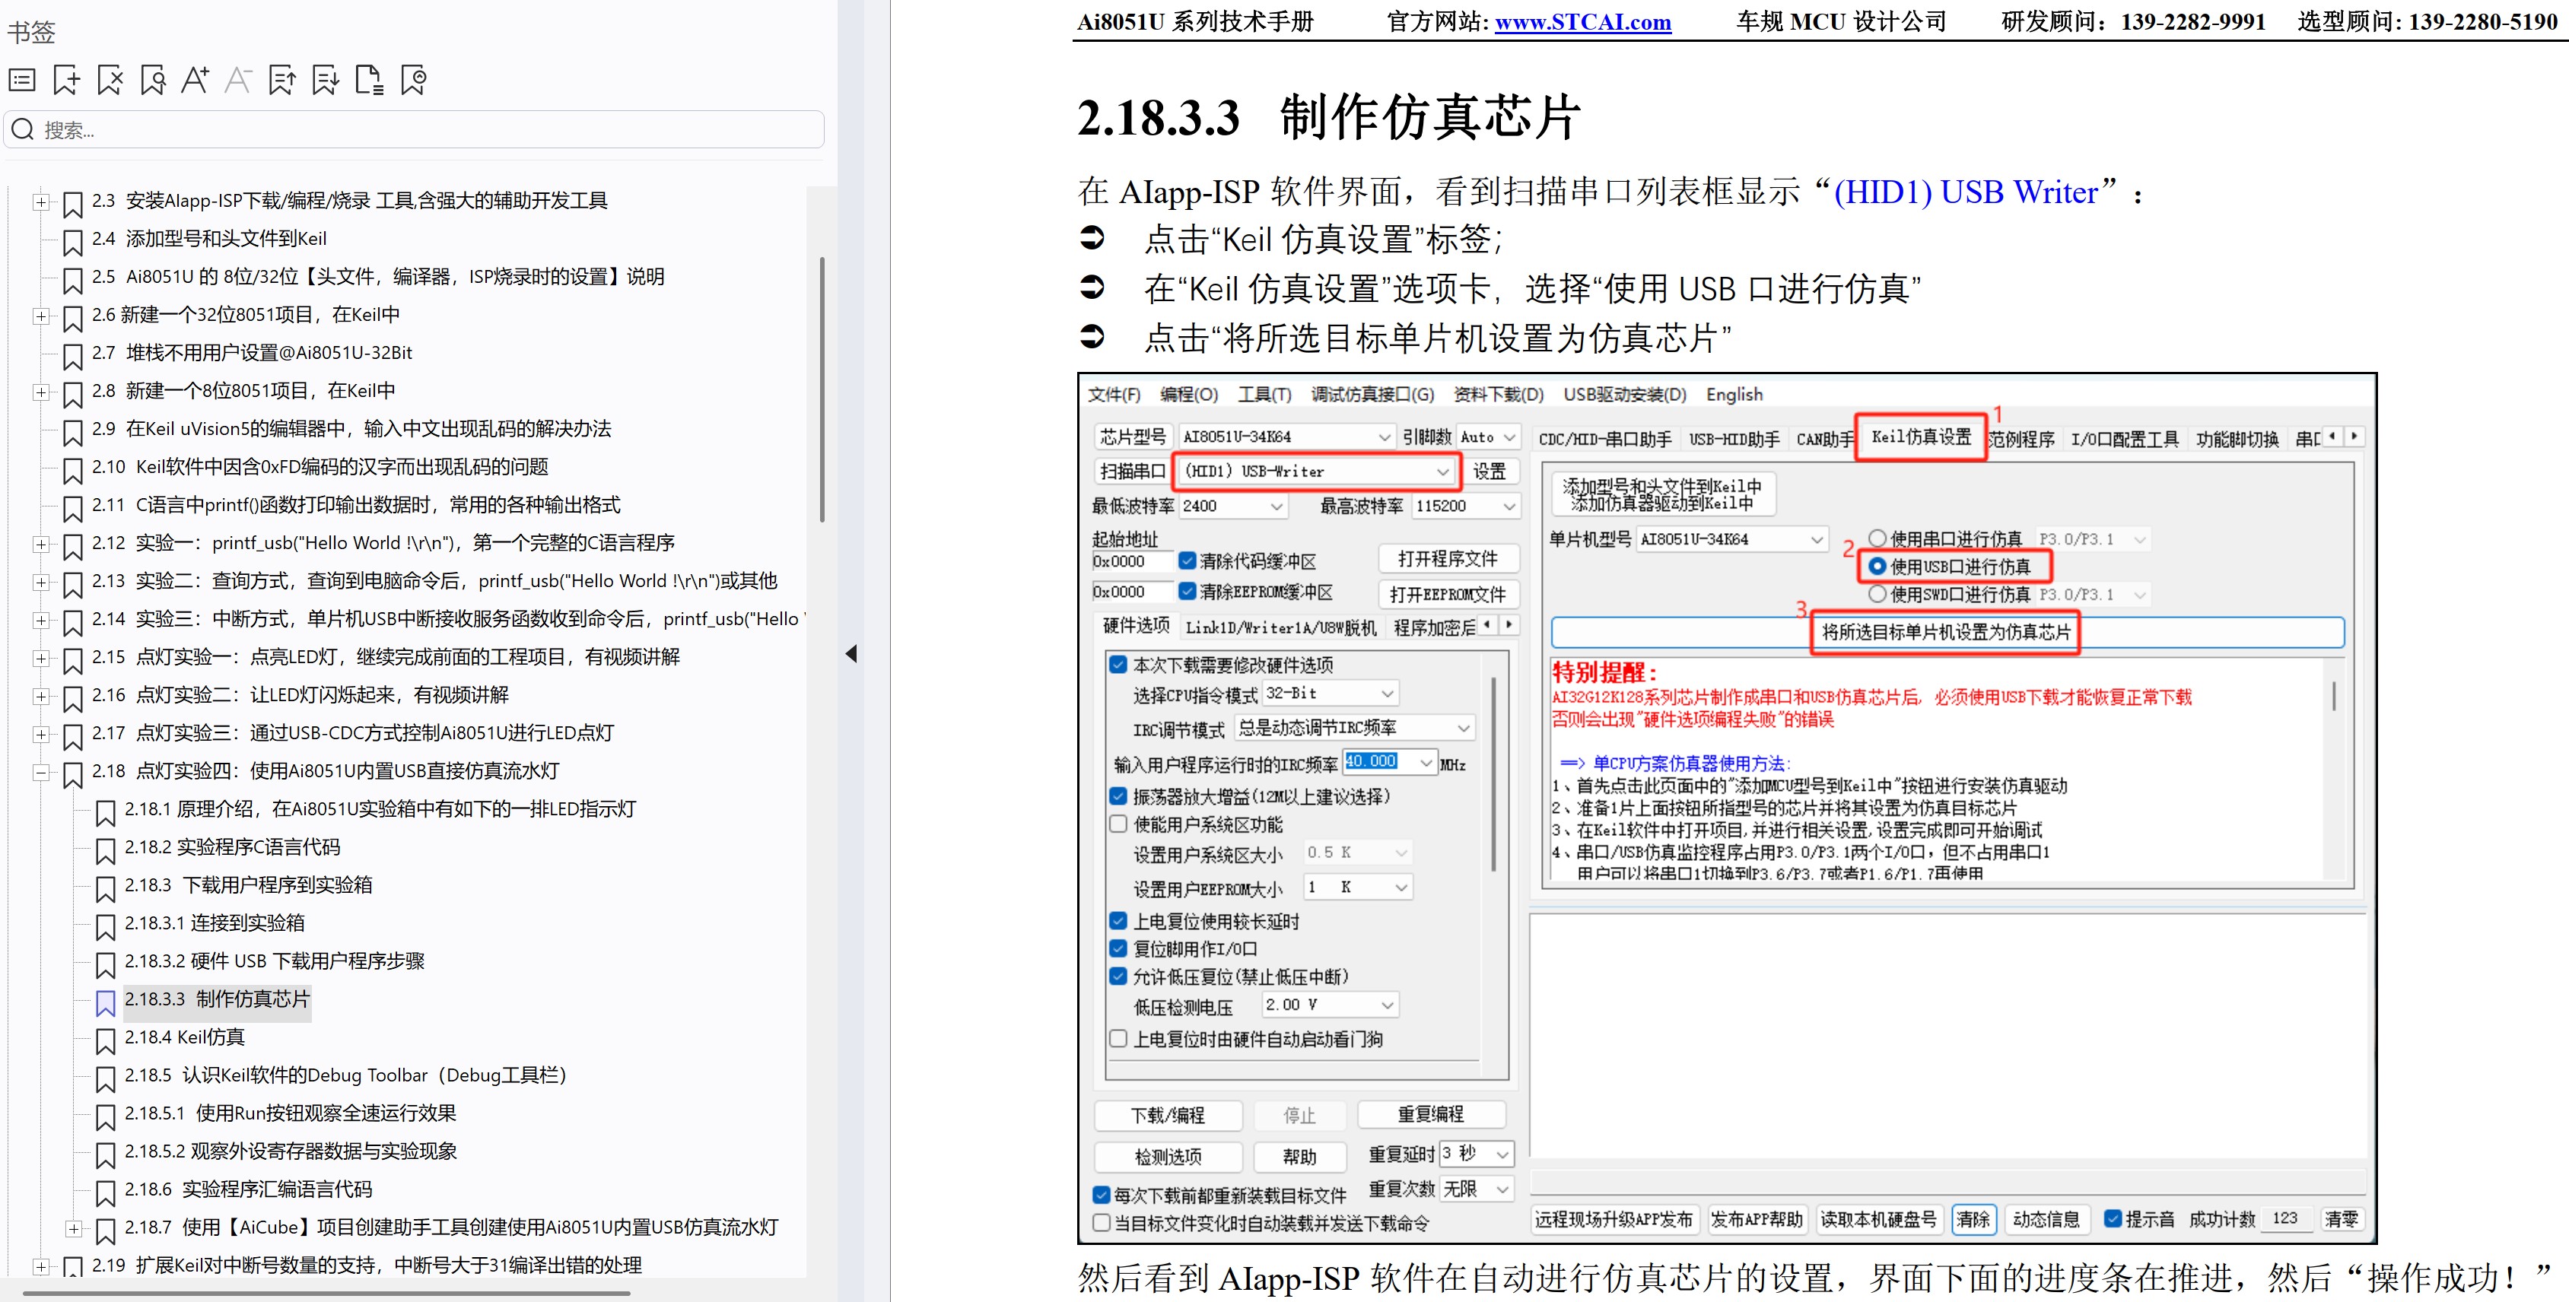Screen dimensions: 2569x1302
Task: Collapse the 2.18 点灯实验四 bookmark node
Action: (x=41, y=772)
